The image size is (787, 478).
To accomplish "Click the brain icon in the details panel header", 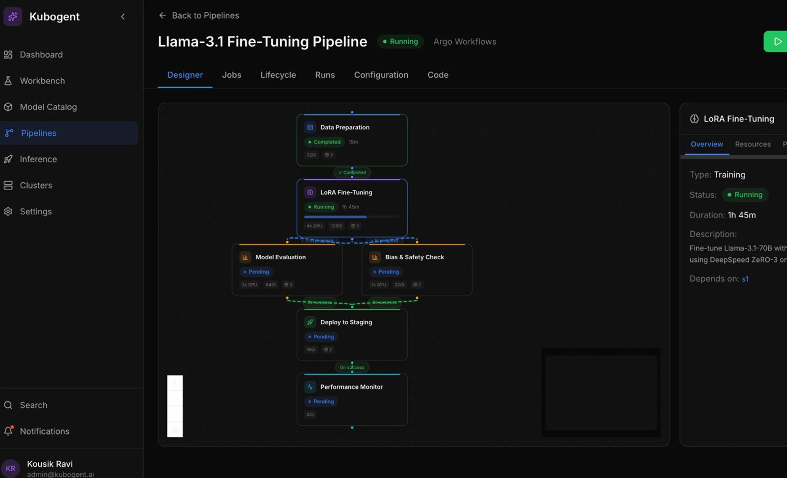I will (x=694, y=119).
